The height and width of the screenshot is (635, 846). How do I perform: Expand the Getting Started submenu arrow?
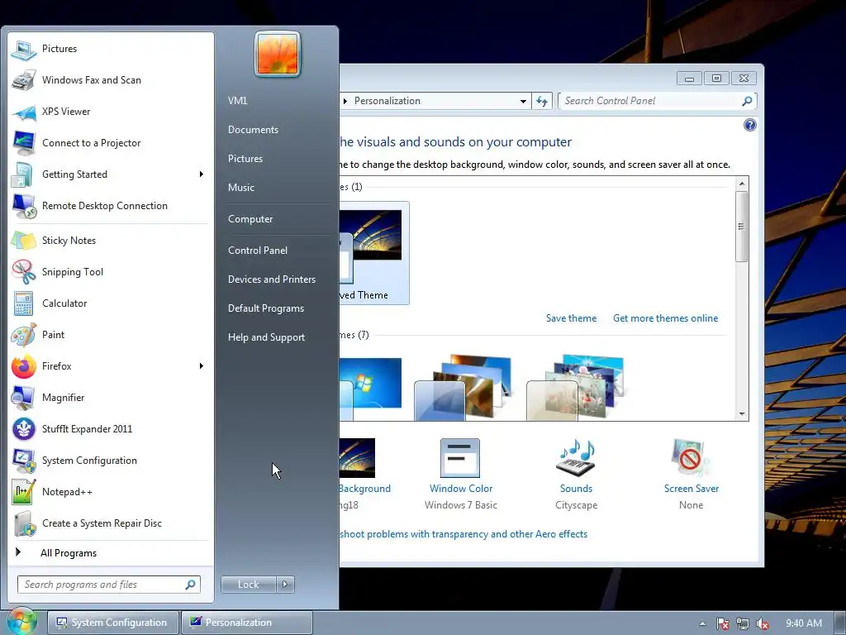[x=202, y=174]
